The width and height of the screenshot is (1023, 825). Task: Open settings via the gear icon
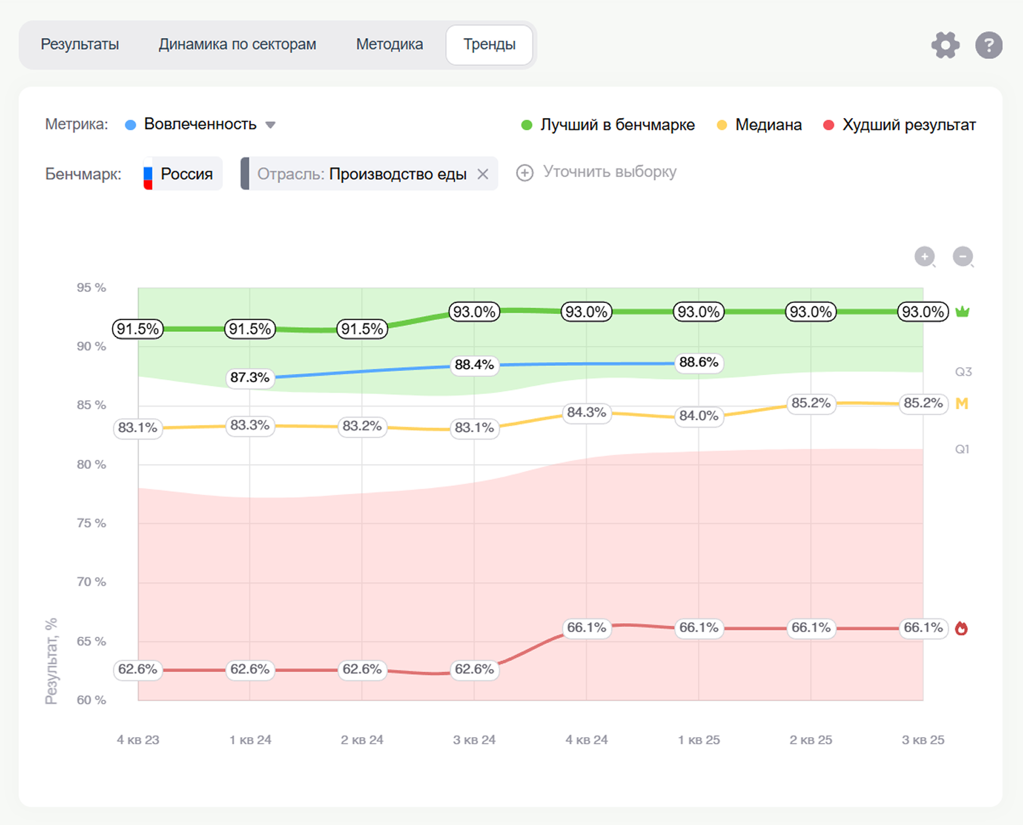(945, 45)
